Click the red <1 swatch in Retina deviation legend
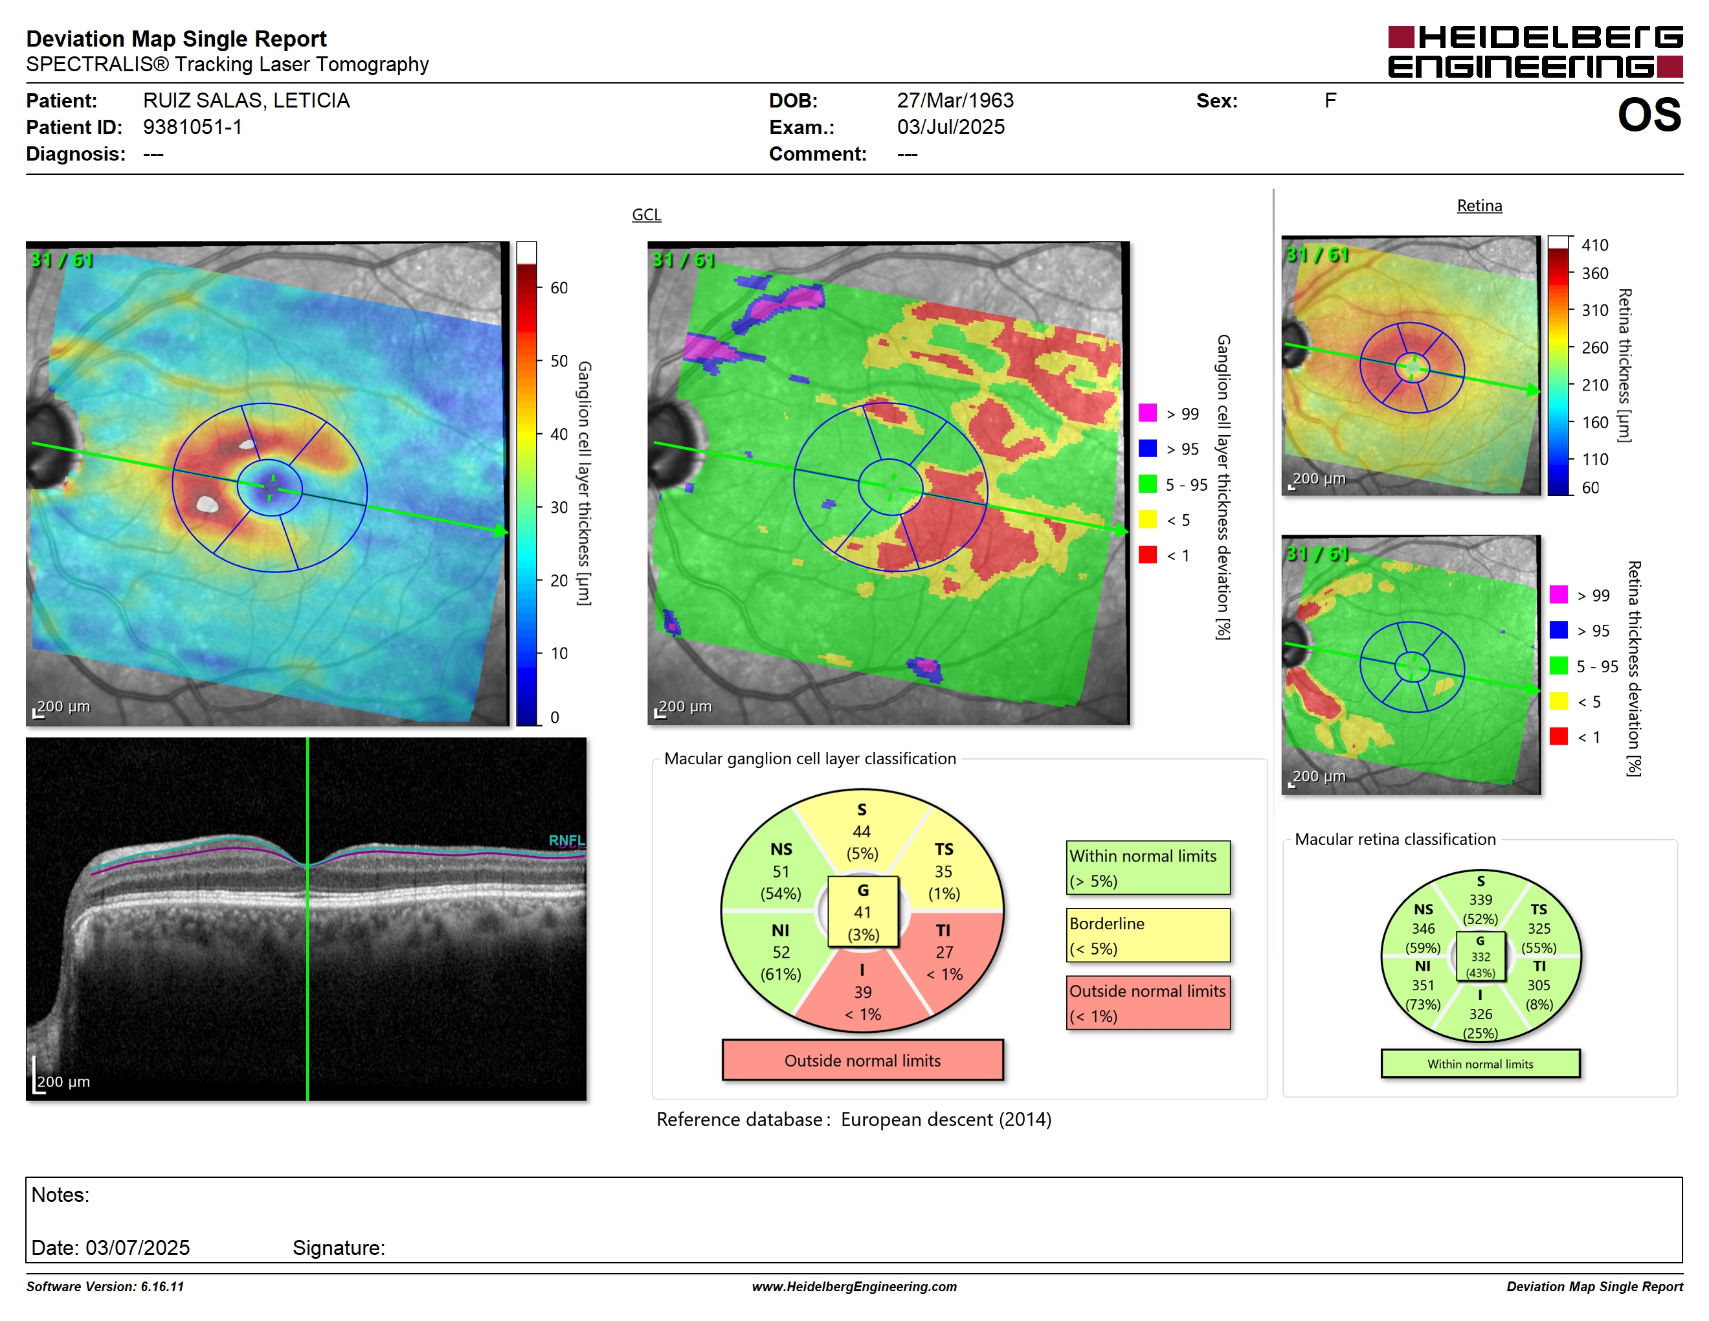 [x=1558, y=736]
